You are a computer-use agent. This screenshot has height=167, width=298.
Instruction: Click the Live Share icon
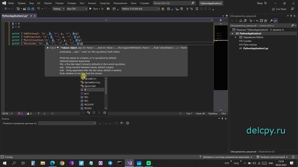tap(273, 9)
